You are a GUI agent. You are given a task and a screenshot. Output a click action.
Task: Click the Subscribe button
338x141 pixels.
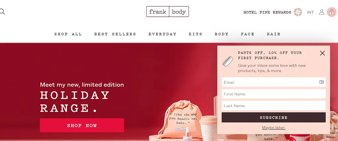(x=274, y=117)
